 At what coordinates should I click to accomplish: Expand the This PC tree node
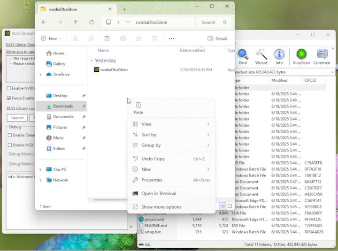point(41,169)
